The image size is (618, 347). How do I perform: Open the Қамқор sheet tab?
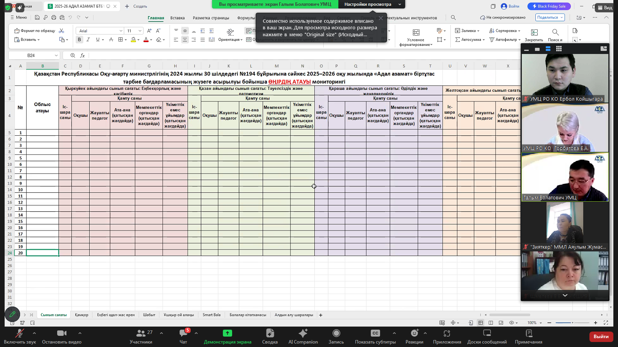click(81, 315)
